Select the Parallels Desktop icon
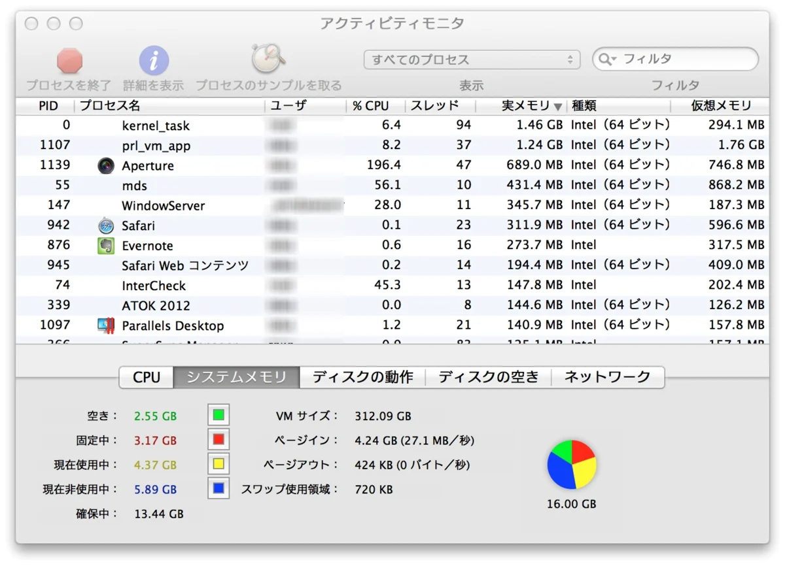 click(x=106, y=325)
